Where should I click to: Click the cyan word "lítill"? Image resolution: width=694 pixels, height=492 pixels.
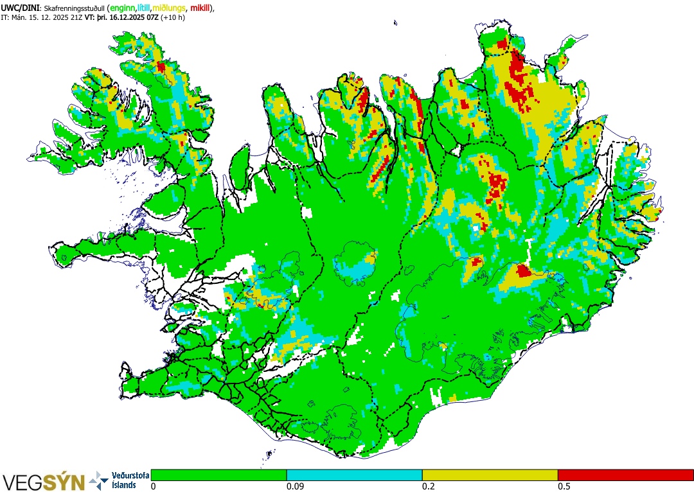click(144, 8)
